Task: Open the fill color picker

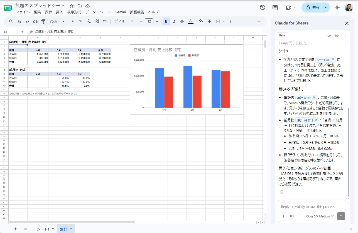Action: tap(201, 21)
